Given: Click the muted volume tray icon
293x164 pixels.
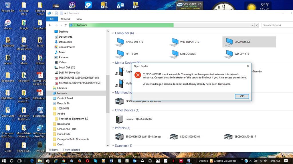Looking at the screenshot, I should tap(266, 161).
